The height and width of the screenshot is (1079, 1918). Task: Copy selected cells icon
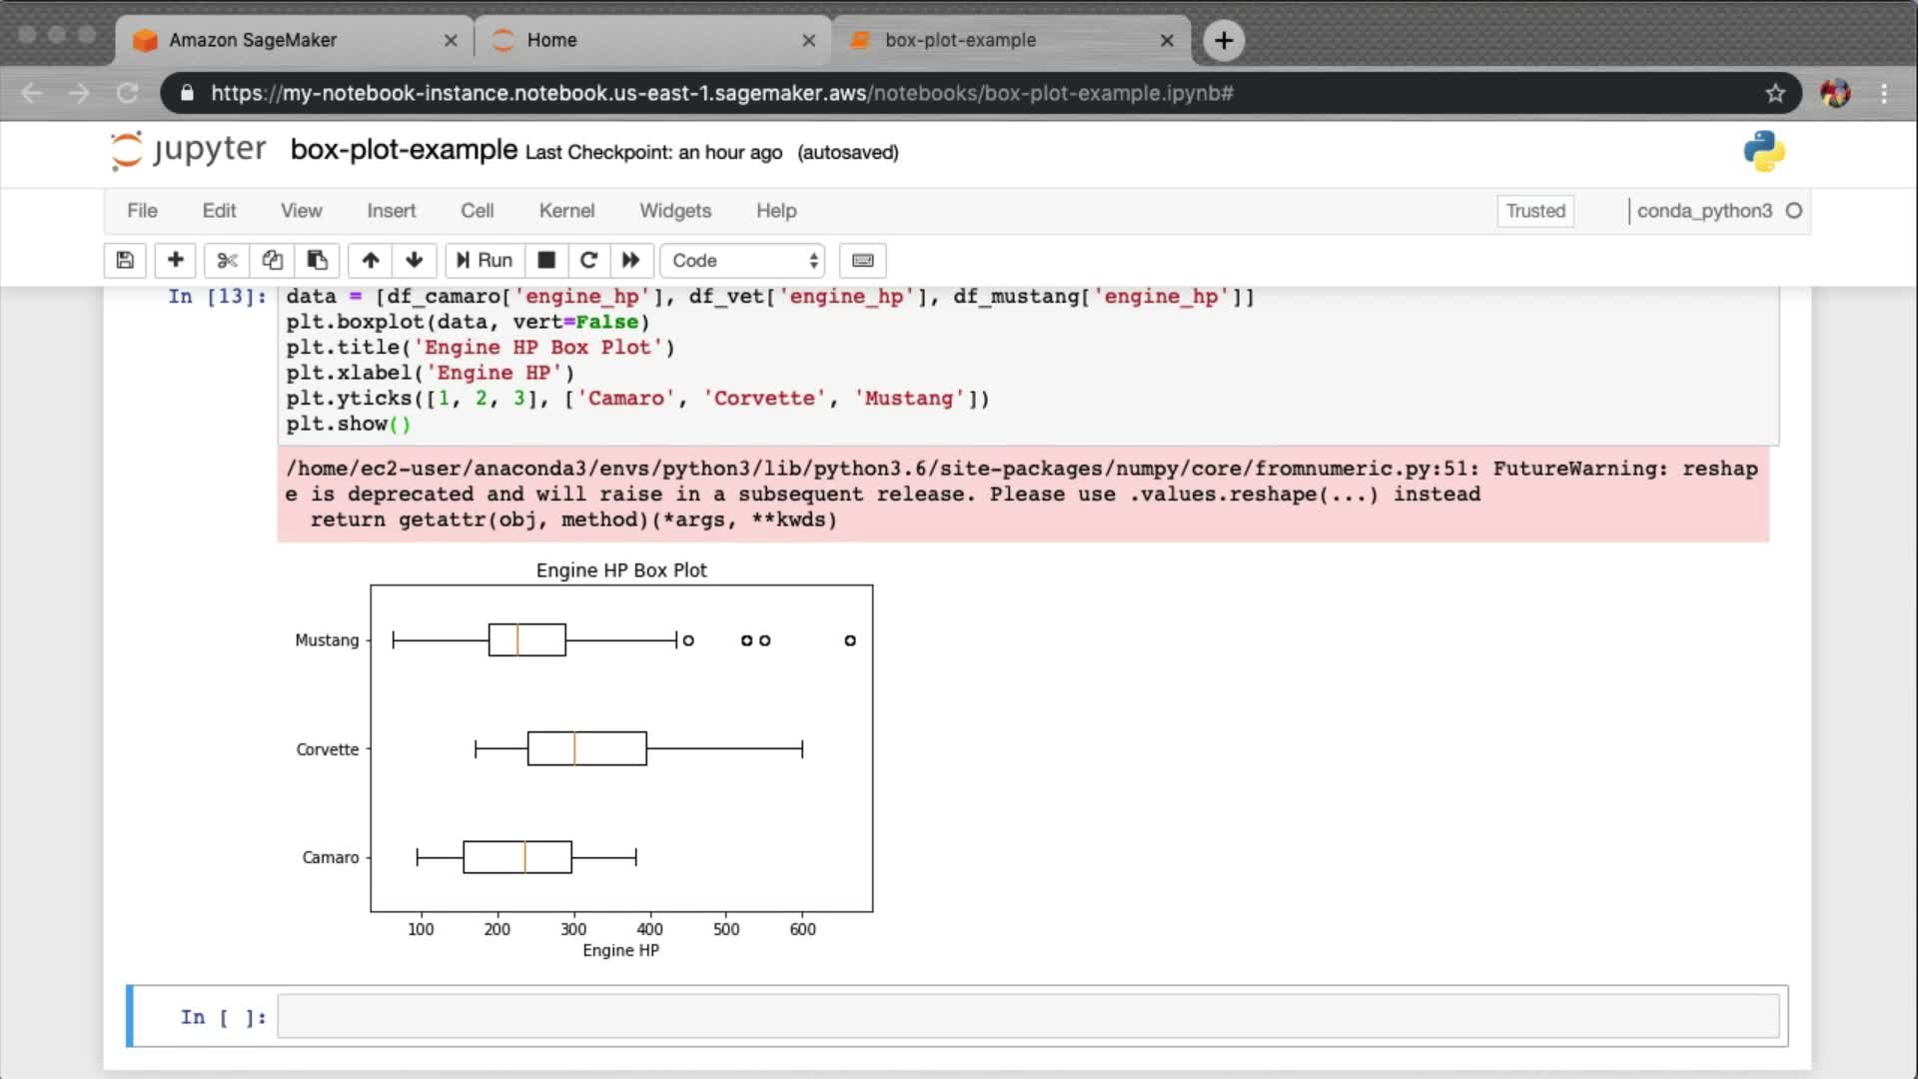tap(272, 261)
